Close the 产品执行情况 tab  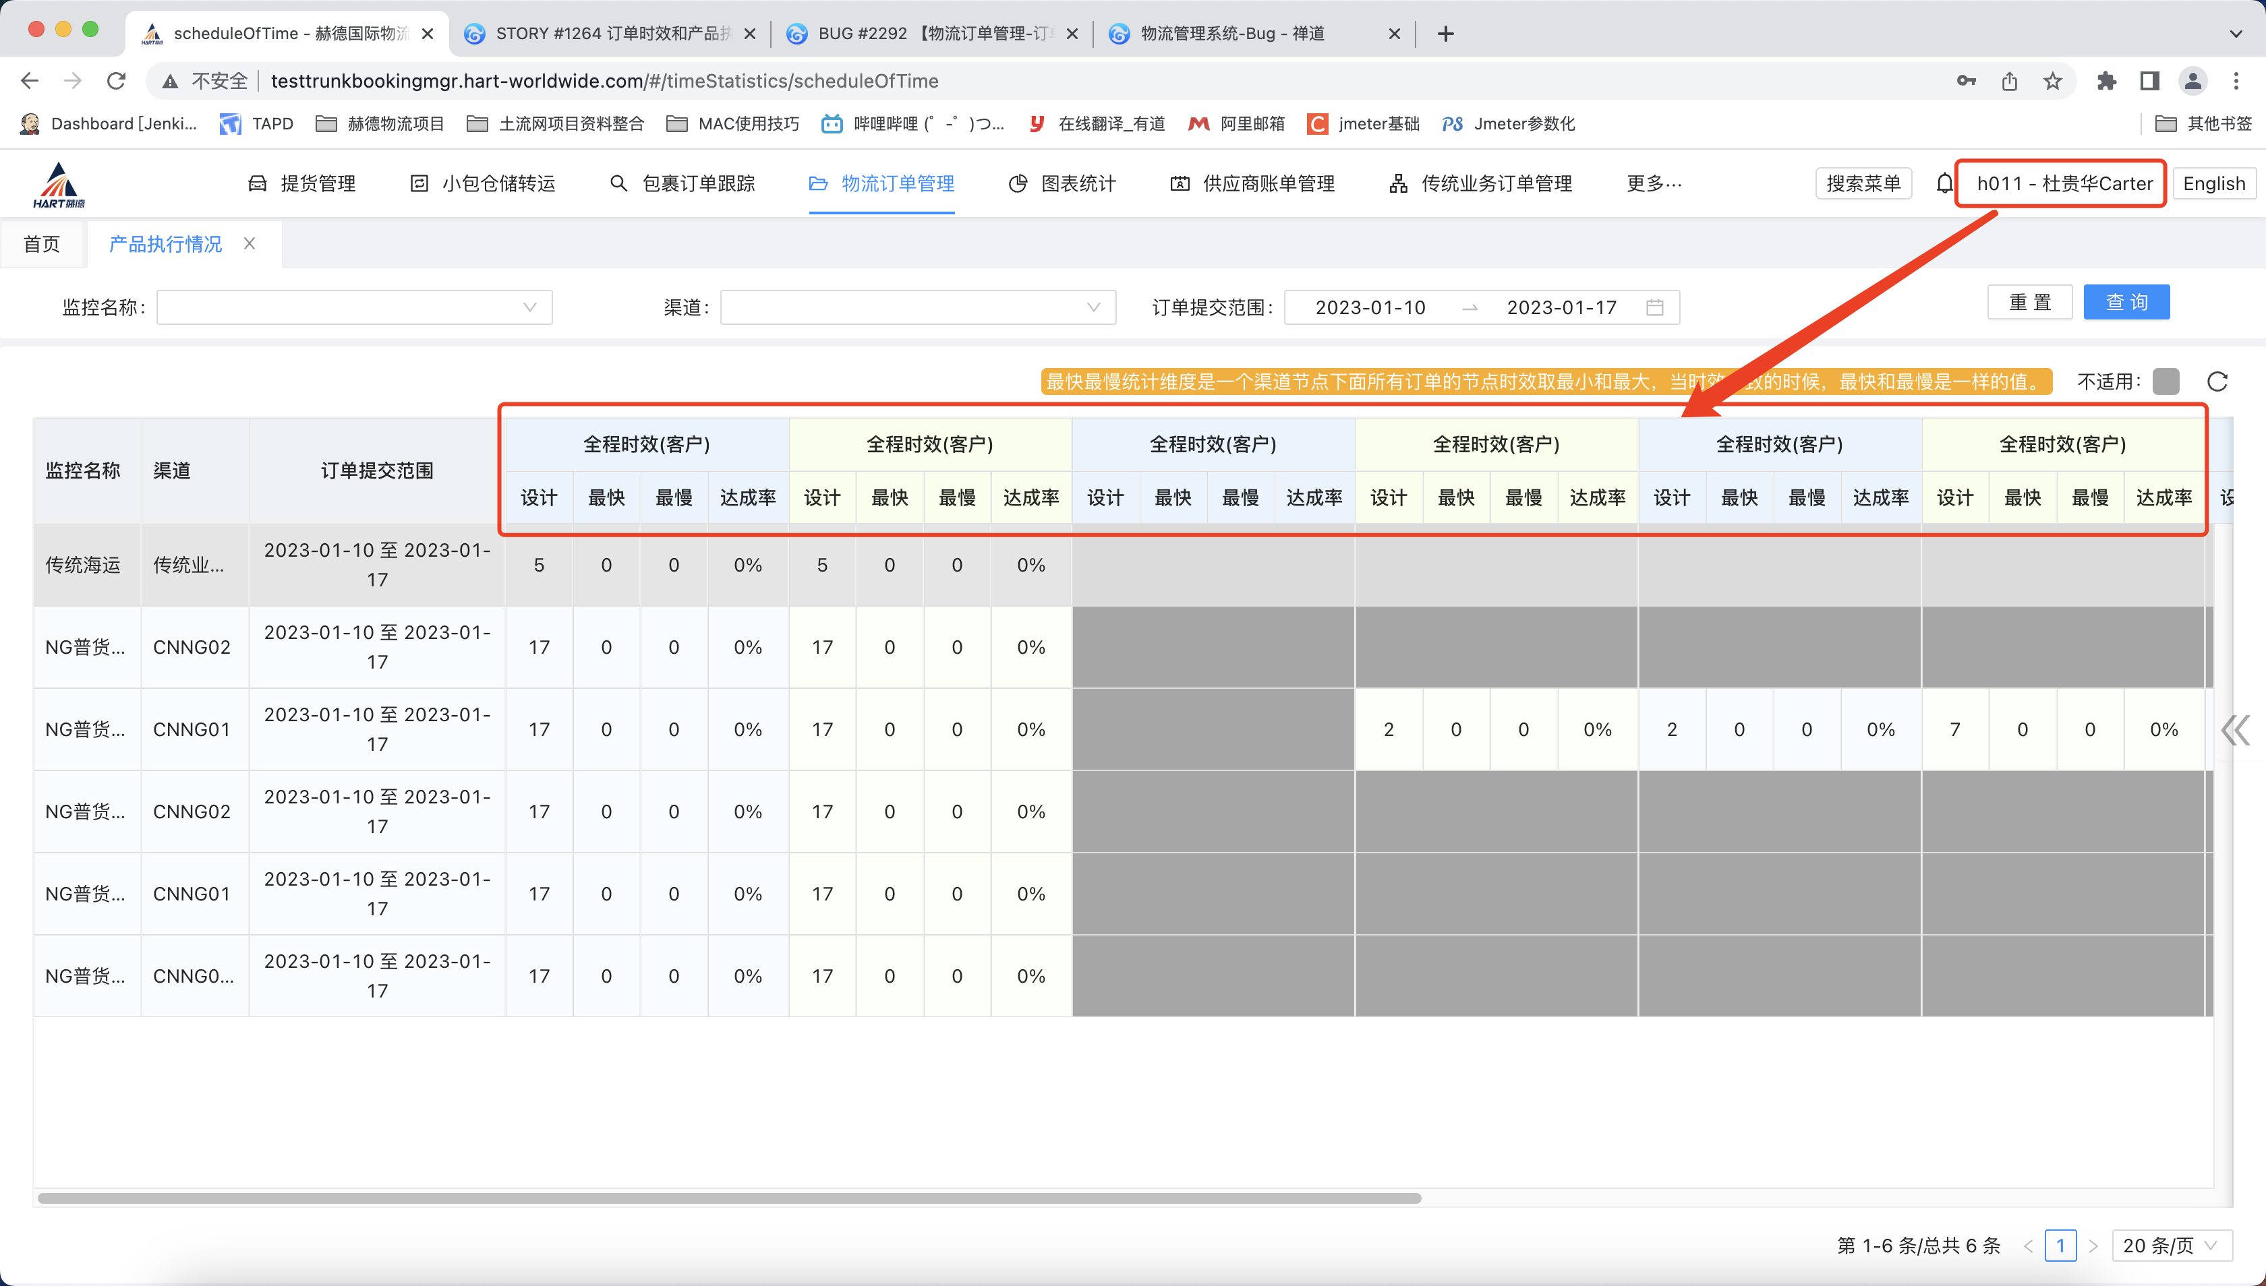250,244
